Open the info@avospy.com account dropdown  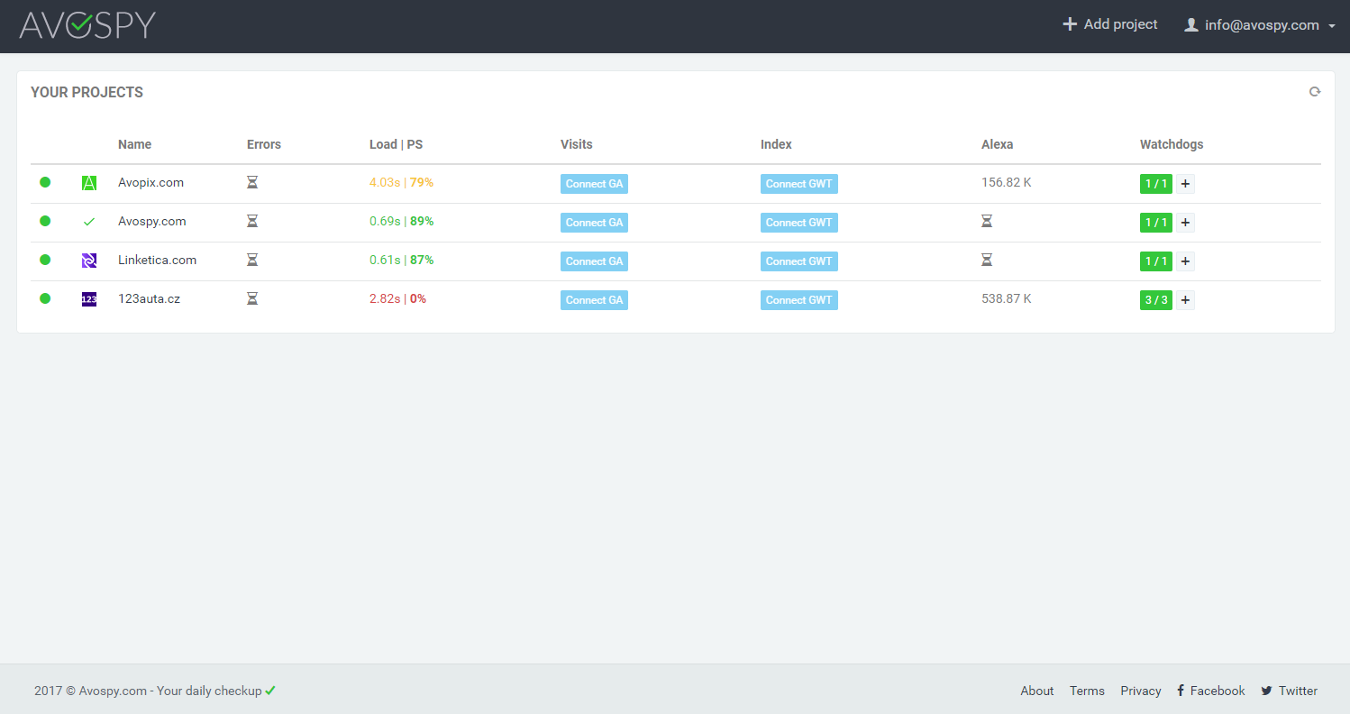click(1260, 25)
